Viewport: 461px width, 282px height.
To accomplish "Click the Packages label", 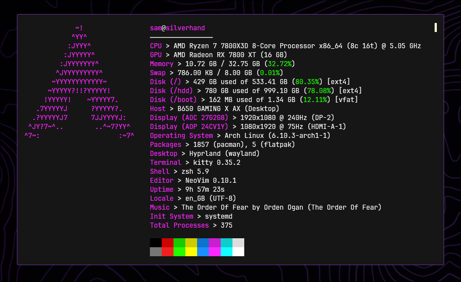I will 166,145.
